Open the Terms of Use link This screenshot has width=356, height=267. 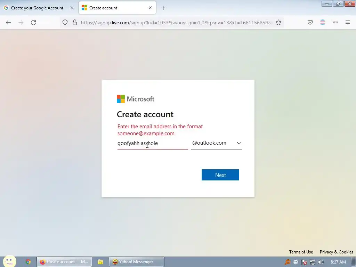pyautogui.click(x=301, y=252)
